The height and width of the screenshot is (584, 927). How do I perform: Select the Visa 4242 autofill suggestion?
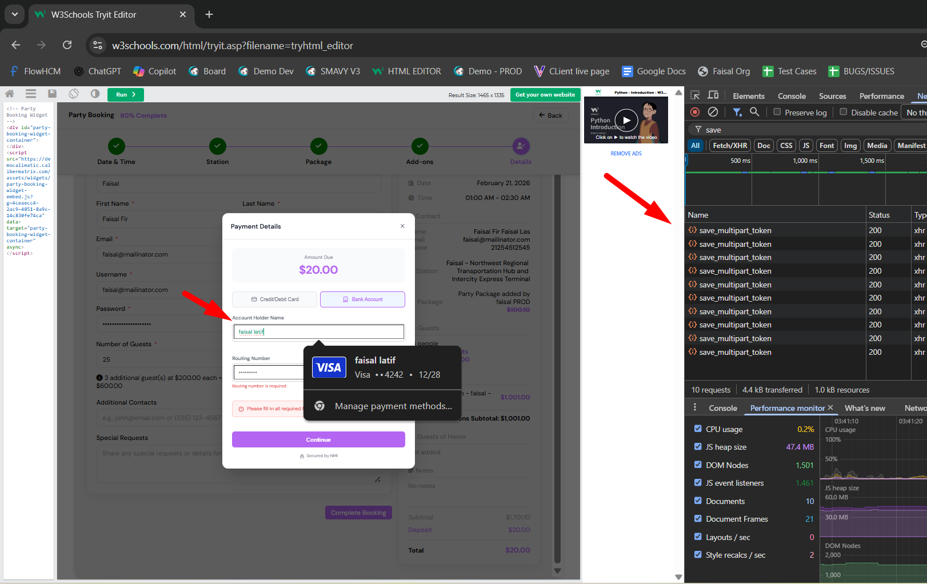382,367
